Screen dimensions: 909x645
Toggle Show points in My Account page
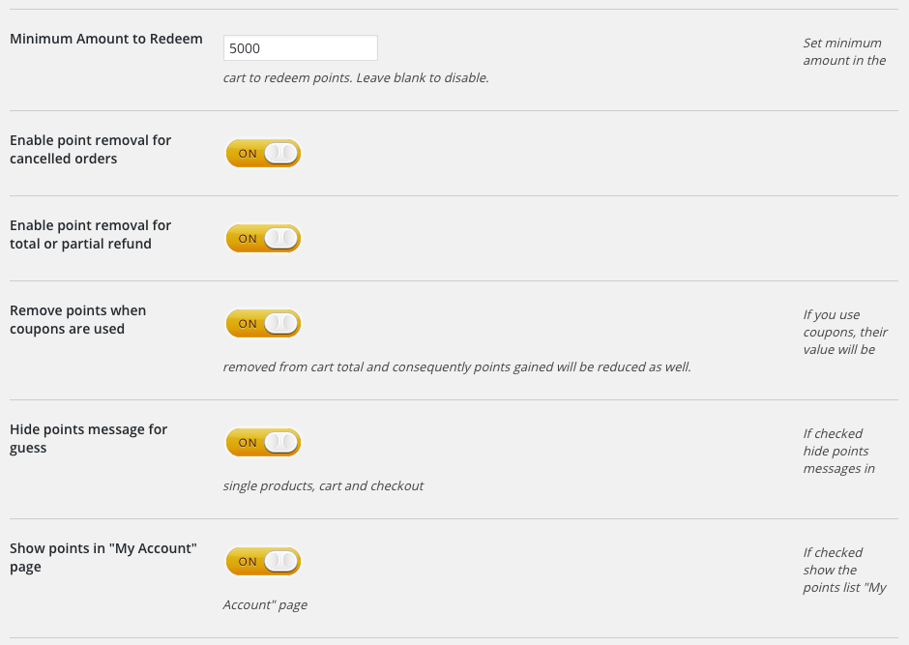click(263, 561)
